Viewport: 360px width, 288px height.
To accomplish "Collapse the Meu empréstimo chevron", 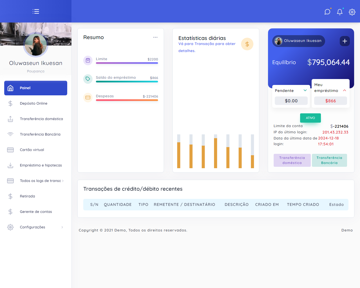I will click(345, 90).
